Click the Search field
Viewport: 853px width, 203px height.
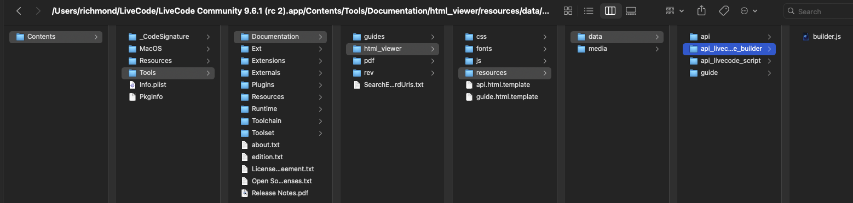point(818,11)
